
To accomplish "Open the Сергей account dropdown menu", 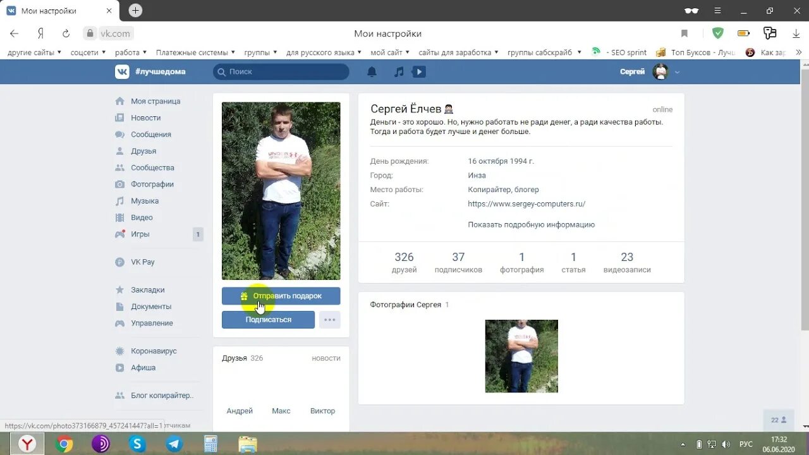I will [x=650, y=72].
